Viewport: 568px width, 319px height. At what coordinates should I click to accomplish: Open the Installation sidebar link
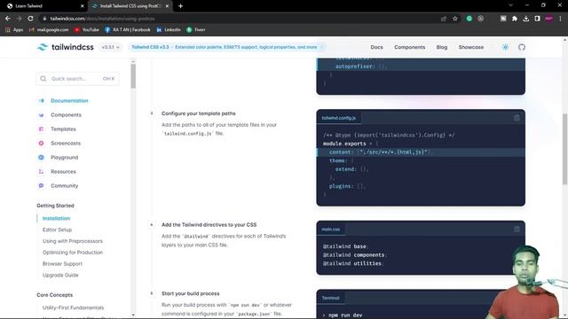click(56, 218)
